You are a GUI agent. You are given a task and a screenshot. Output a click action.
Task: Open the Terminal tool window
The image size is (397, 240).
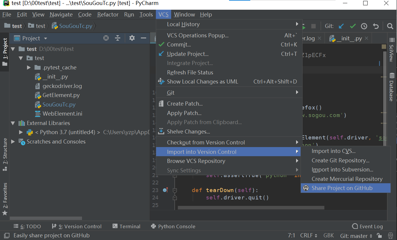coord(126,226)
